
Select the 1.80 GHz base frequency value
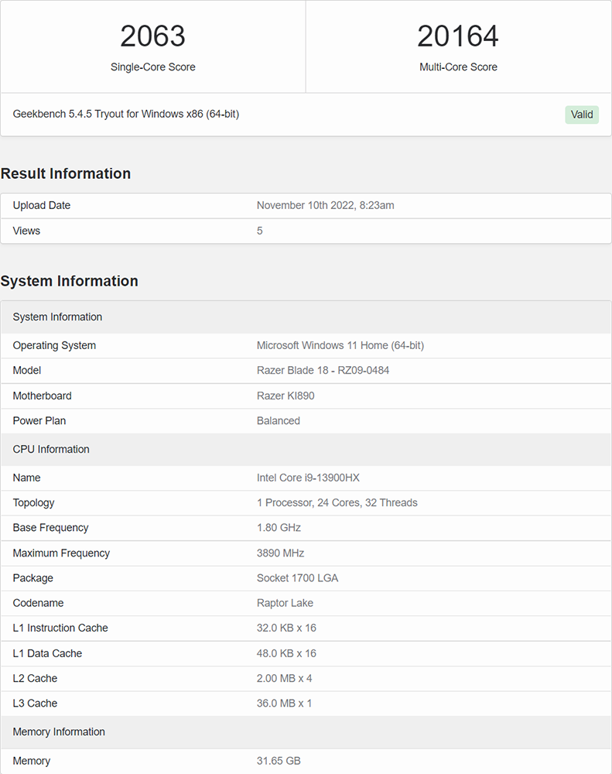click(279, 527)
